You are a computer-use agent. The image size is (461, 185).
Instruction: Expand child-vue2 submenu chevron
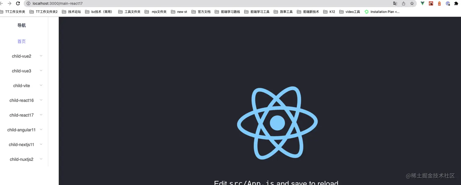[41, 56]
